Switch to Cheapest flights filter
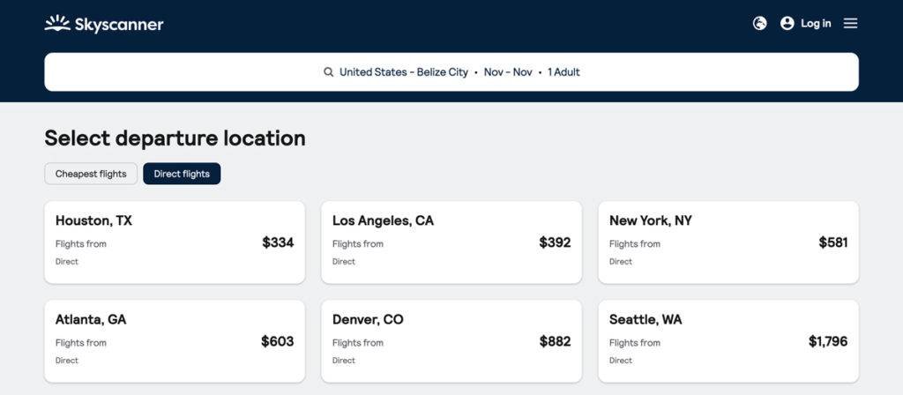The width and height of the screenshot is (903, 395). [x=91, y=174]
